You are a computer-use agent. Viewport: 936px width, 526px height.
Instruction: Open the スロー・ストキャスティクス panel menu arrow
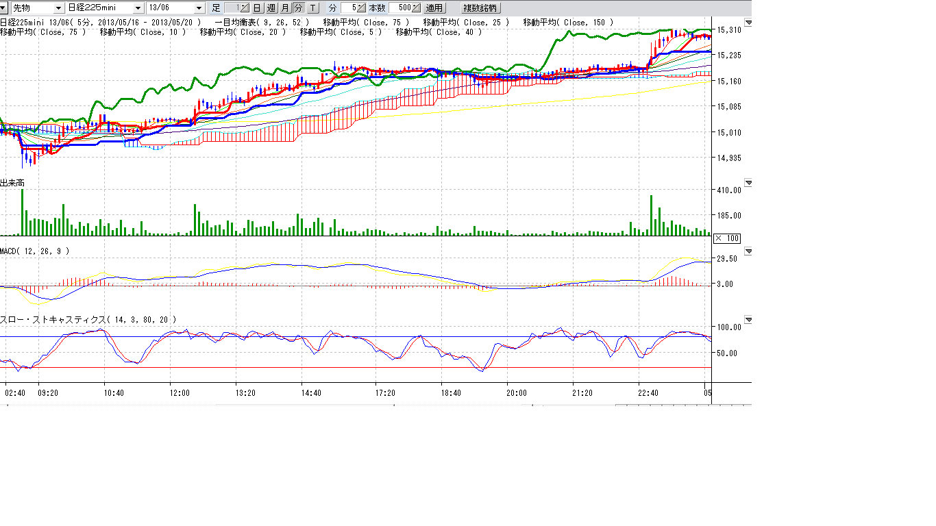(748, 320)
